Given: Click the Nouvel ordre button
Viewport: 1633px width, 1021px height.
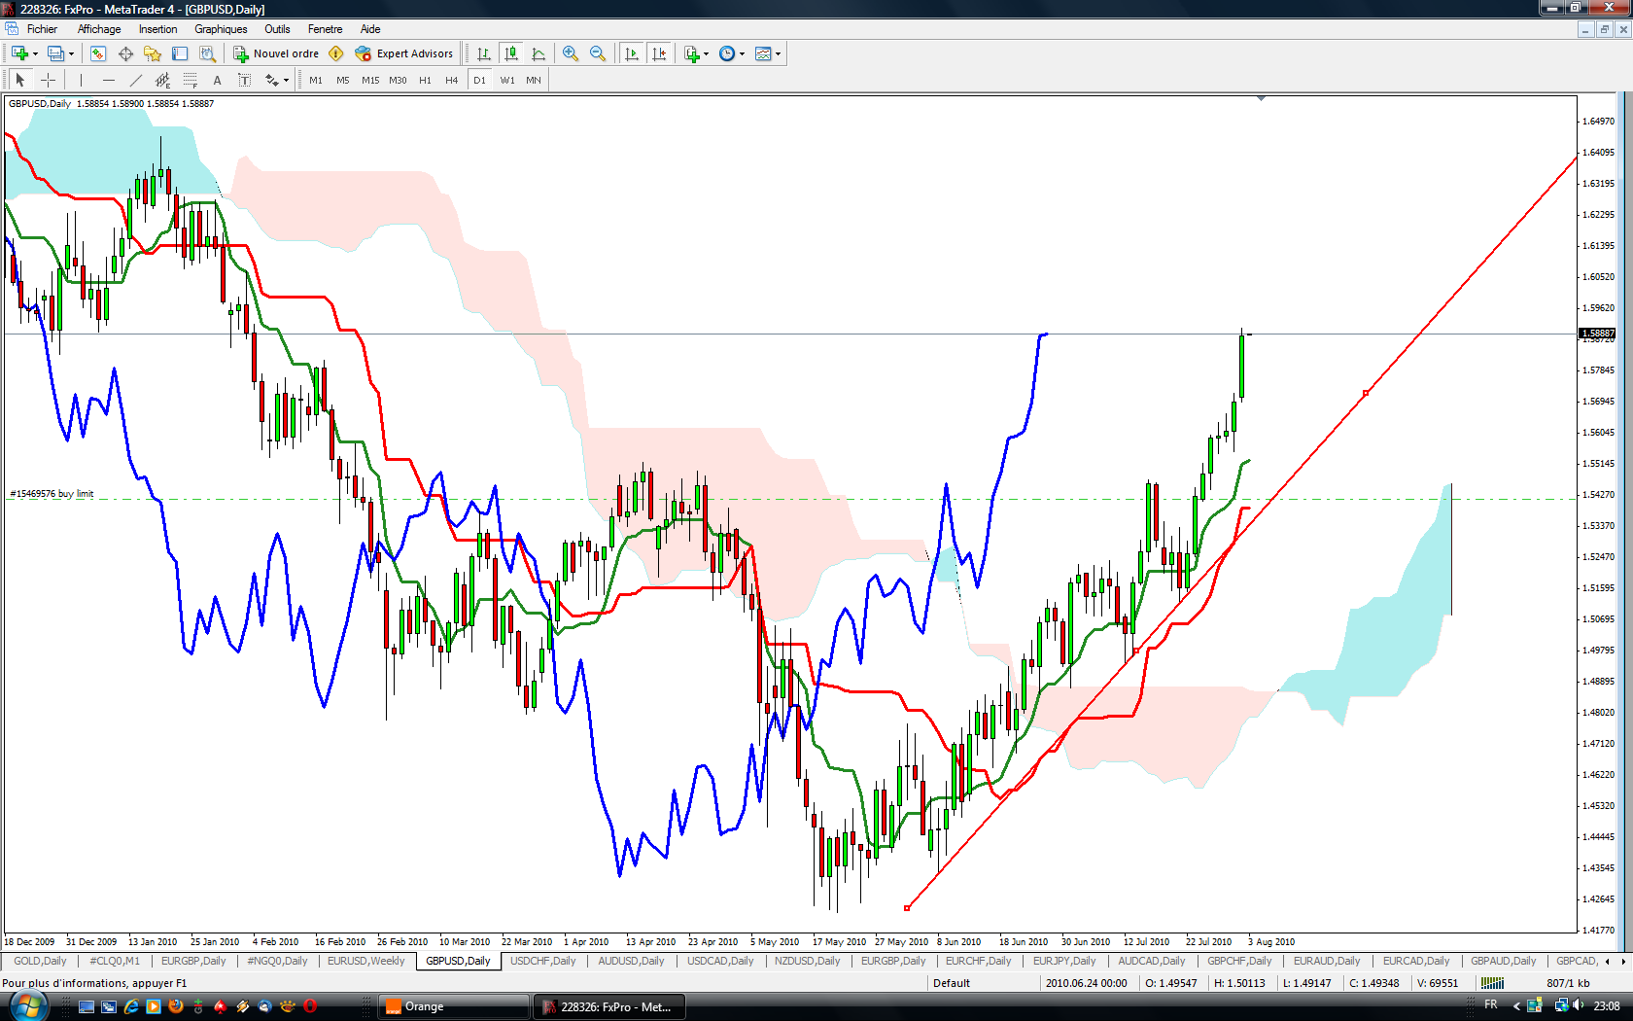Looking at the screenshot, I should 276,53.
